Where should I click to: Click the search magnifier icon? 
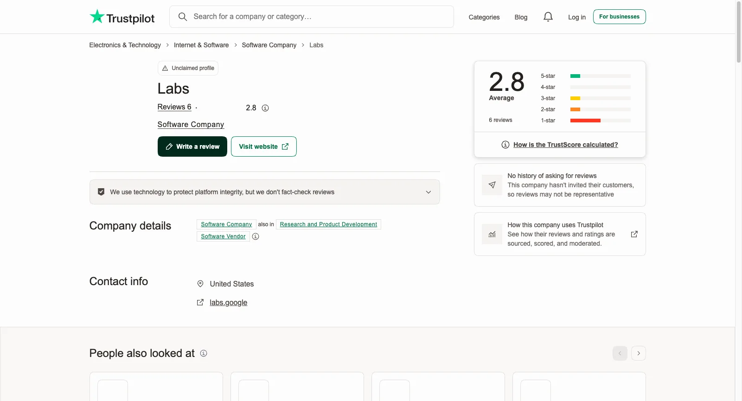pyautogui.click(x=183, y=17)
